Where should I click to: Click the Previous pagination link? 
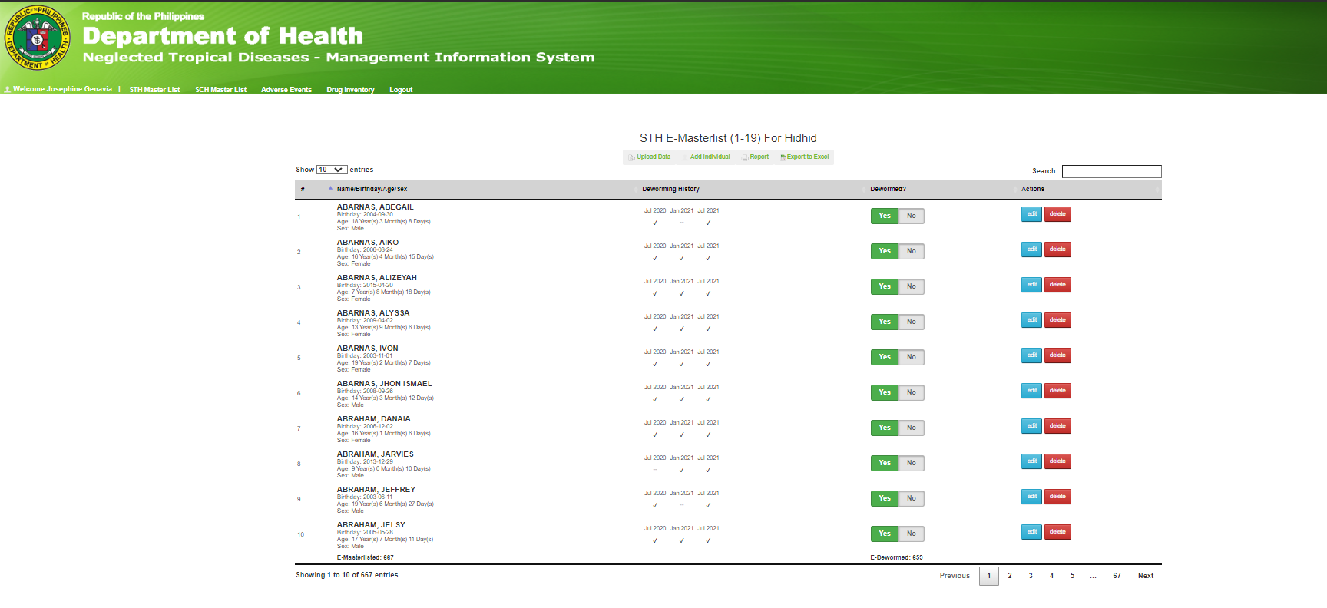click(x=955, y=576)
